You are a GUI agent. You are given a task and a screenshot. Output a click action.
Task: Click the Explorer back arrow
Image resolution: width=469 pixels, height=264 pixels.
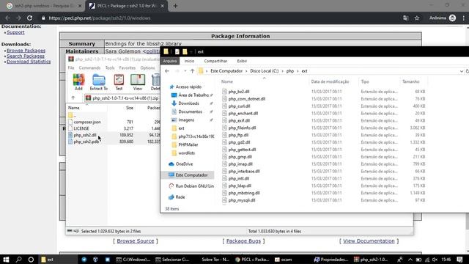click(167, 71)
